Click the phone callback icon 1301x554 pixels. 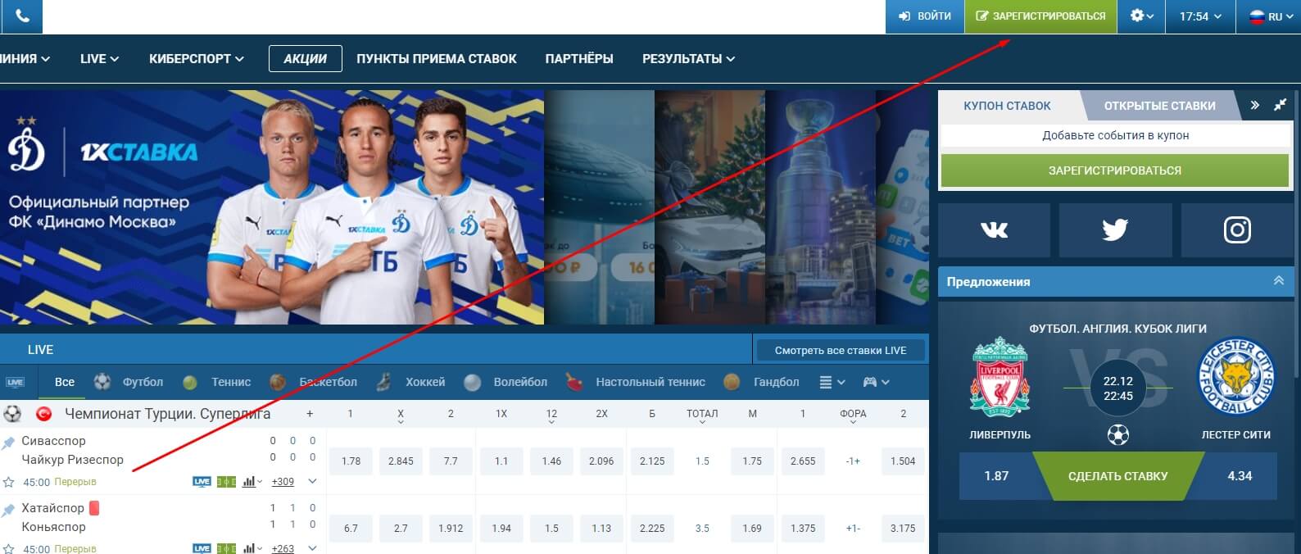click(21, 16)
